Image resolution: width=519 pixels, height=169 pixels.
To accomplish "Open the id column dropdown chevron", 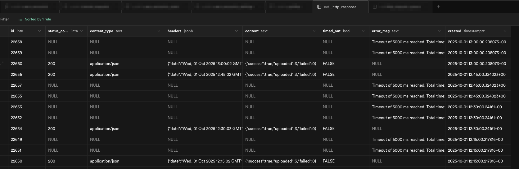I will point(39,31).
